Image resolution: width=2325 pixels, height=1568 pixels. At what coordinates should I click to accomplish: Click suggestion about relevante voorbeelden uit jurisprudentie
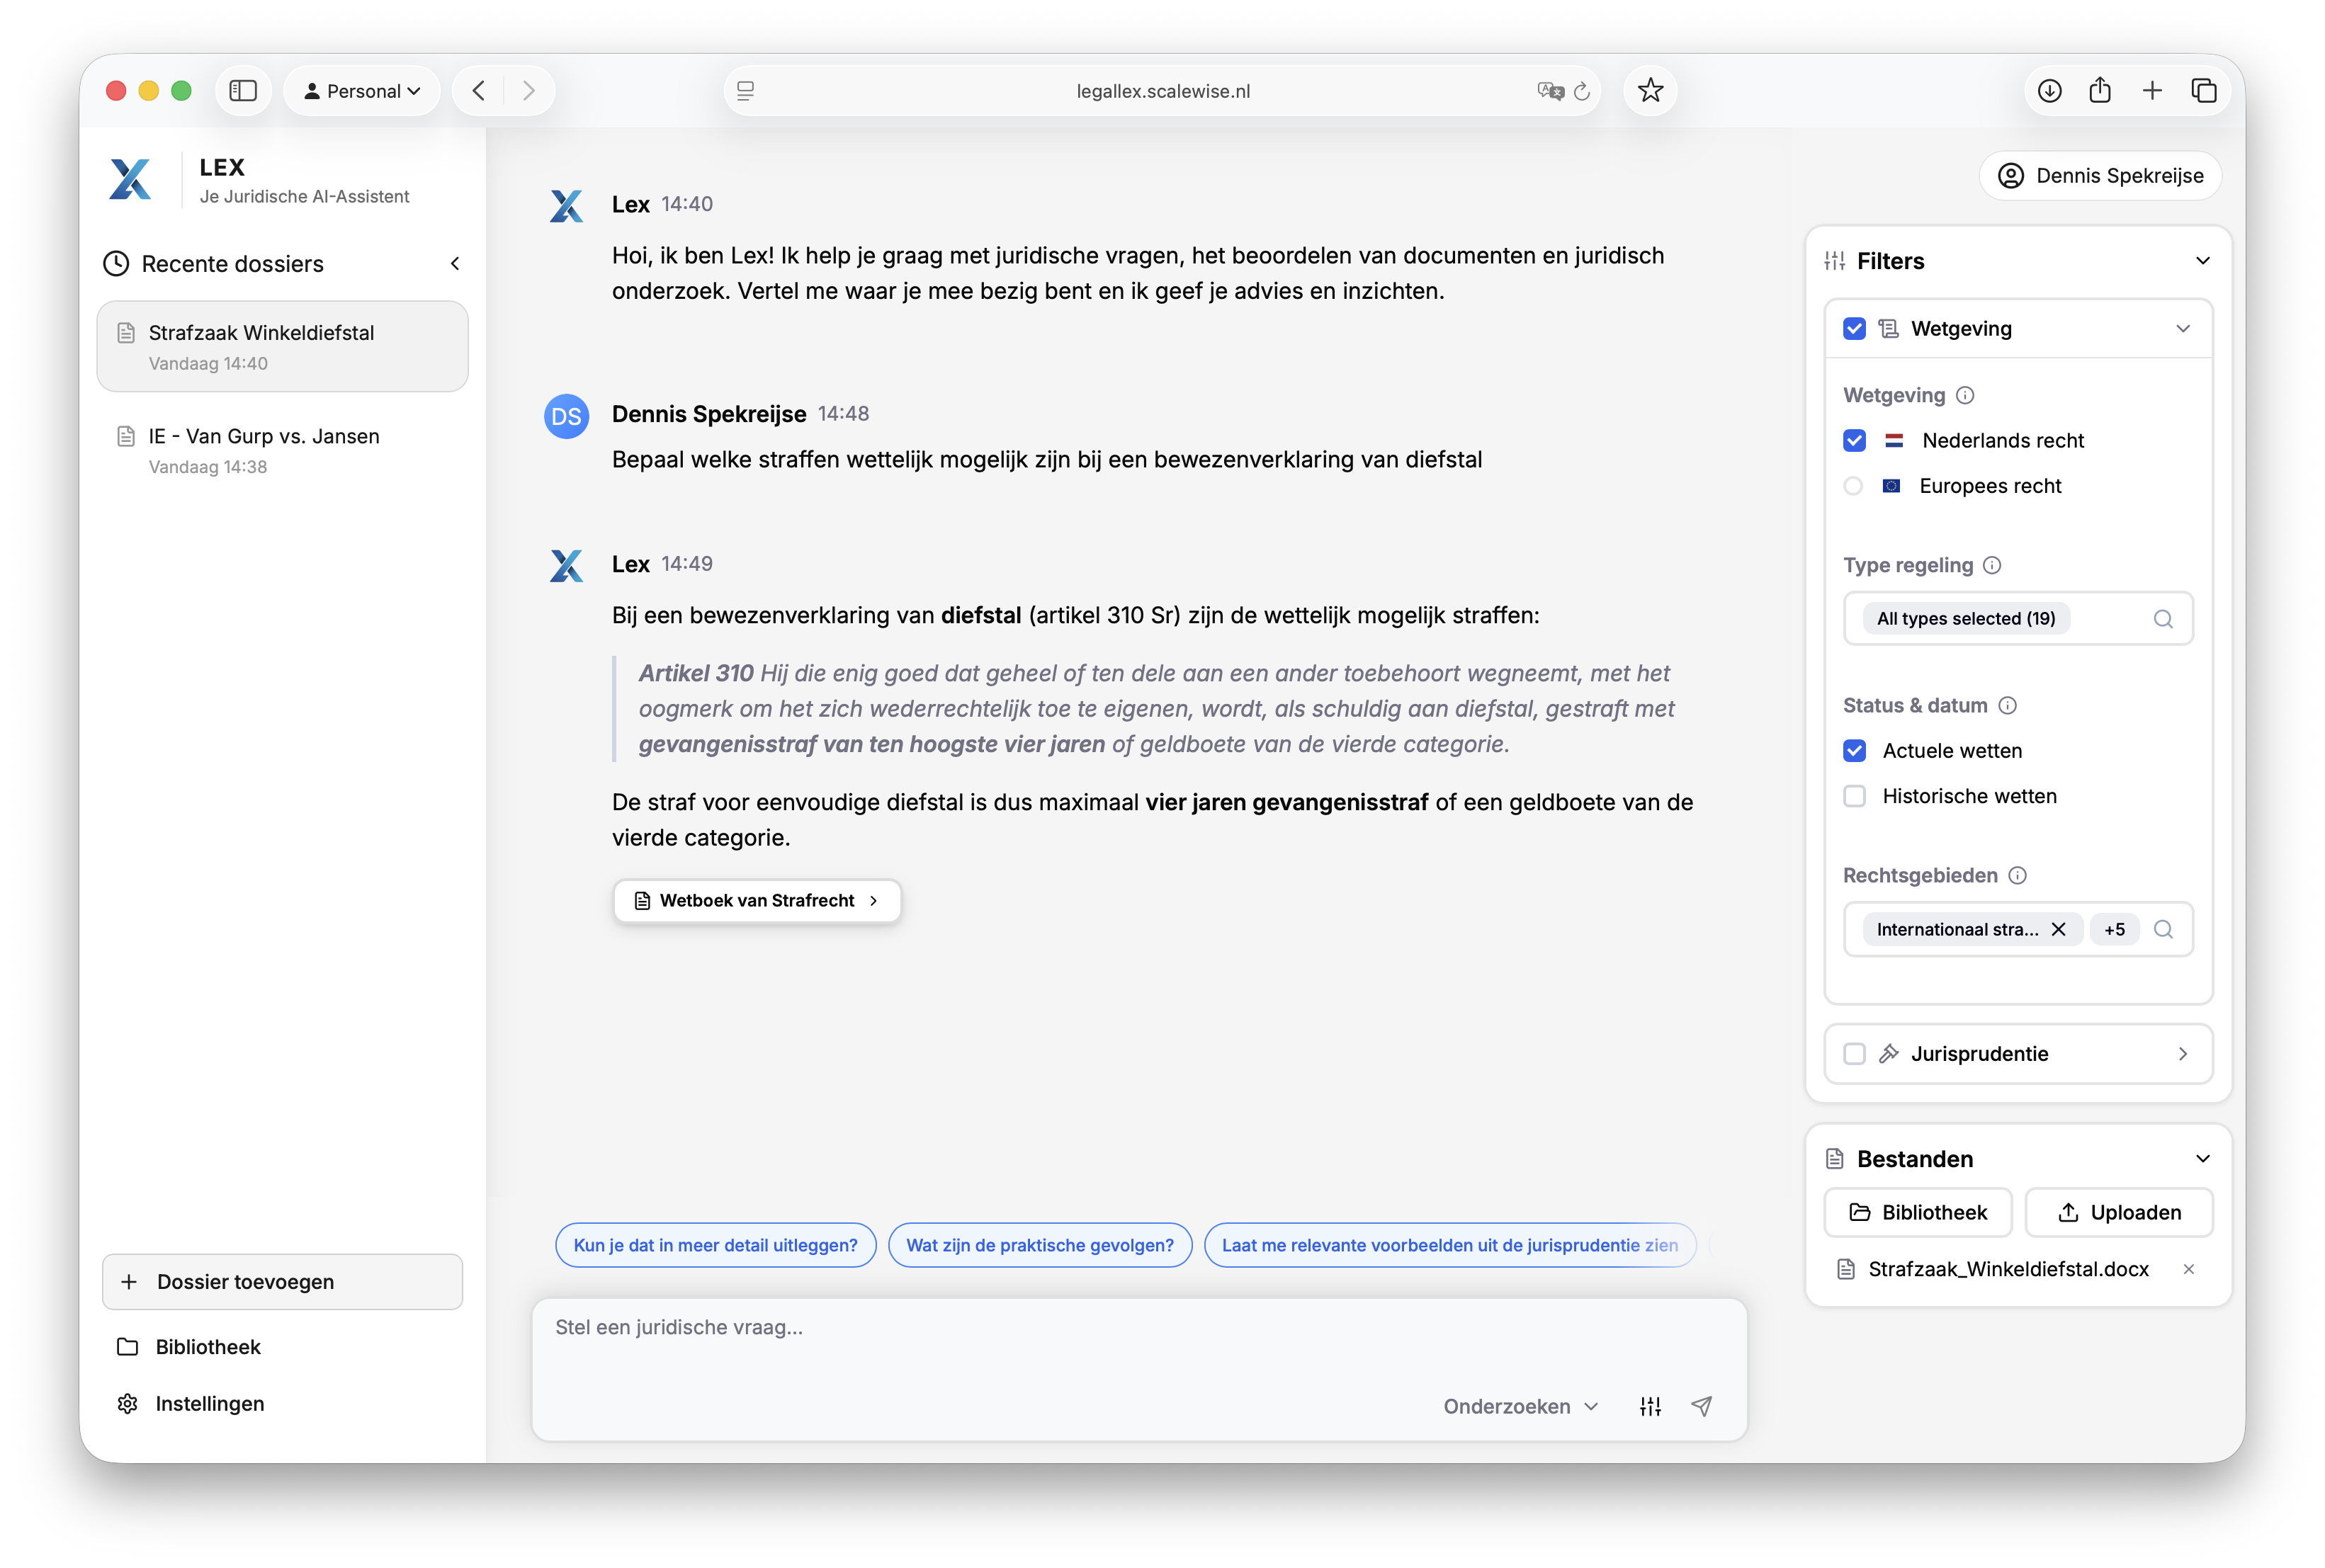(1450, 1245)
